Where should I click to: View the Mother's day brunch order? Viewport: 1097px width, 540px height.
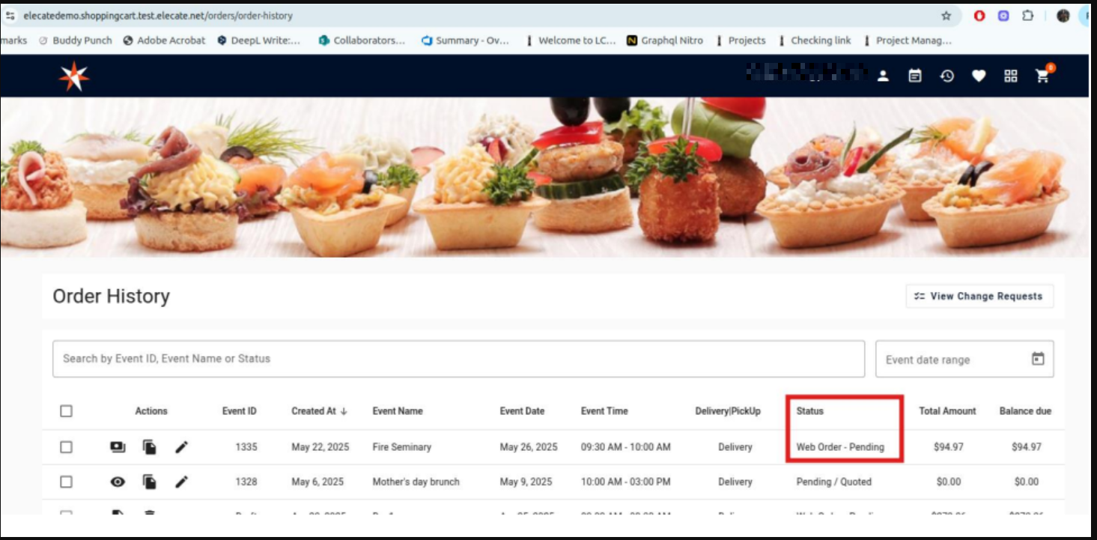(118, 482)
